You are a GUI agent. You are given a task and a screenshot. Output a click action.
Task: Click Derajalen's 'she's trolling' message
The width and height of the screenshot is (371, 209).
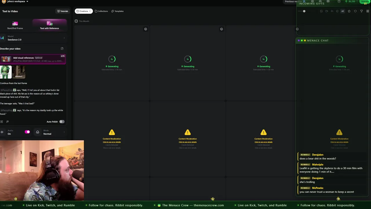coord(332,180)
